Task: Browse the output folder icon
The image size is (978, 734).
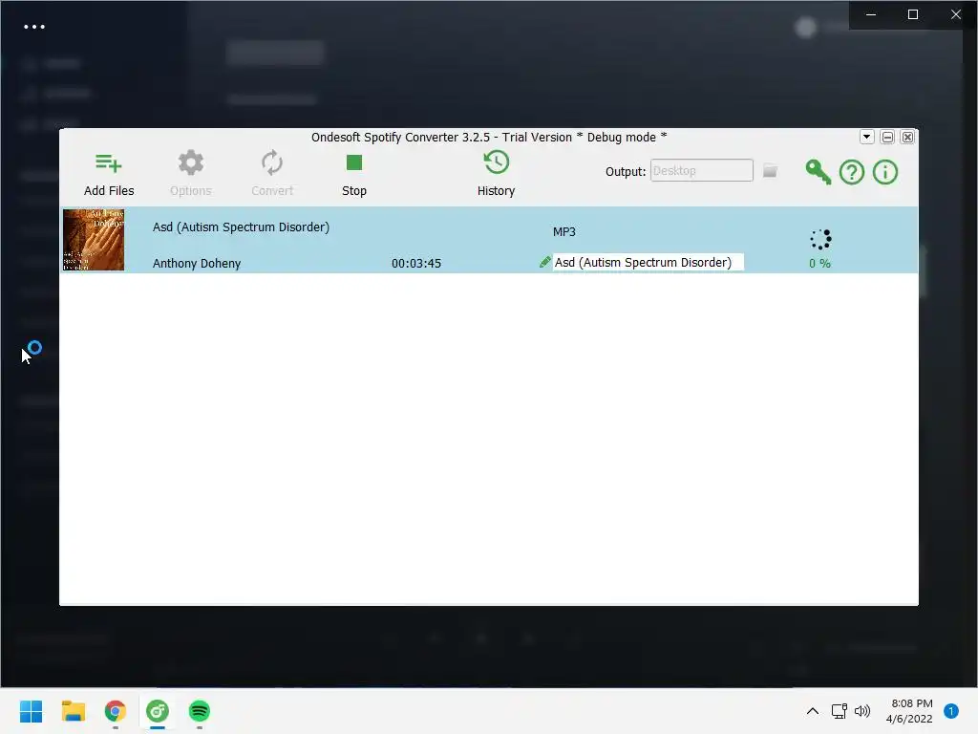Action: (771, 170)
